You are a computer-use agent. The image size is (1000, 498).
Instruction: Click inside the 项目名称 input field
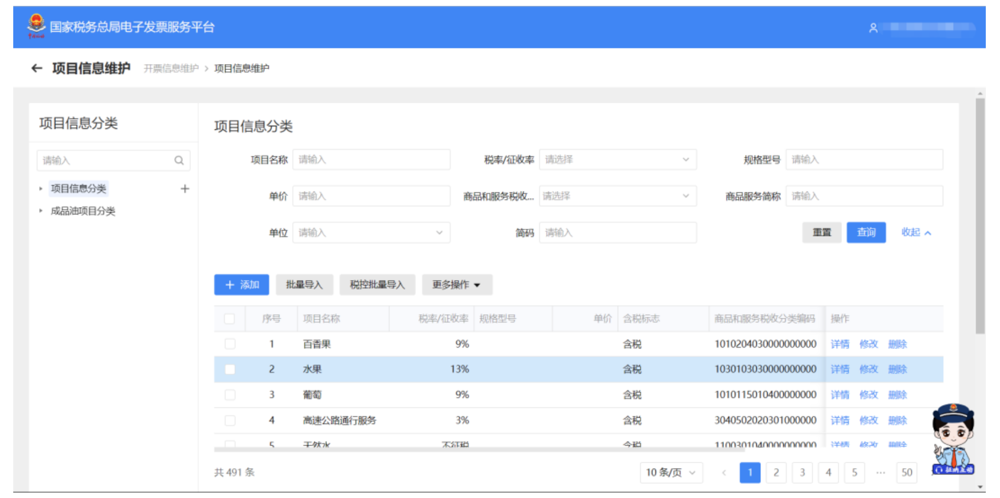(371, 159)
